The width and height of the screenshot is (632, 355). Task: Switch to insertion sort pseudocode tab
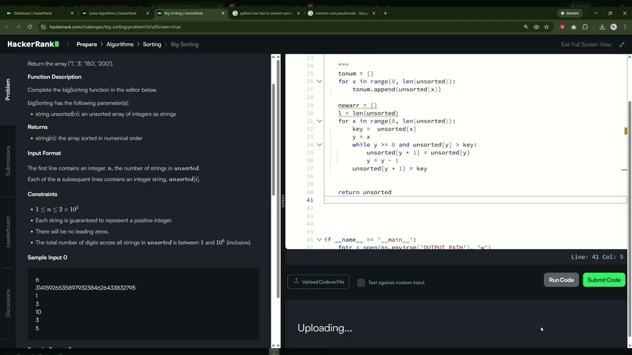tap(341, 13)
